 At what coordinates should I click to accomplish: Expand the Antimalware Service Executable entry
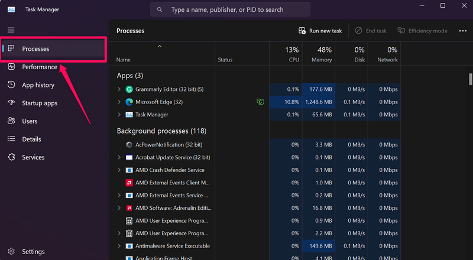[x=119, y=246]
